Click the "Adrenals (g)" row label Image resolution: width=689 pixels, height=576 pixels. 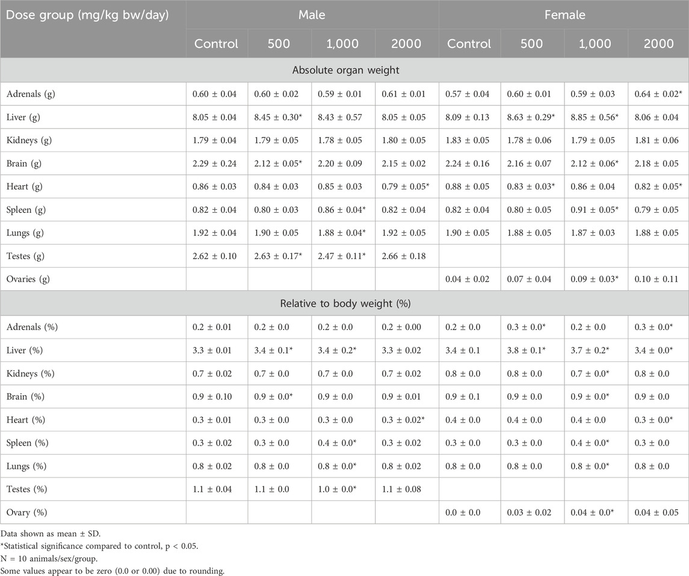tap(30, 94)
